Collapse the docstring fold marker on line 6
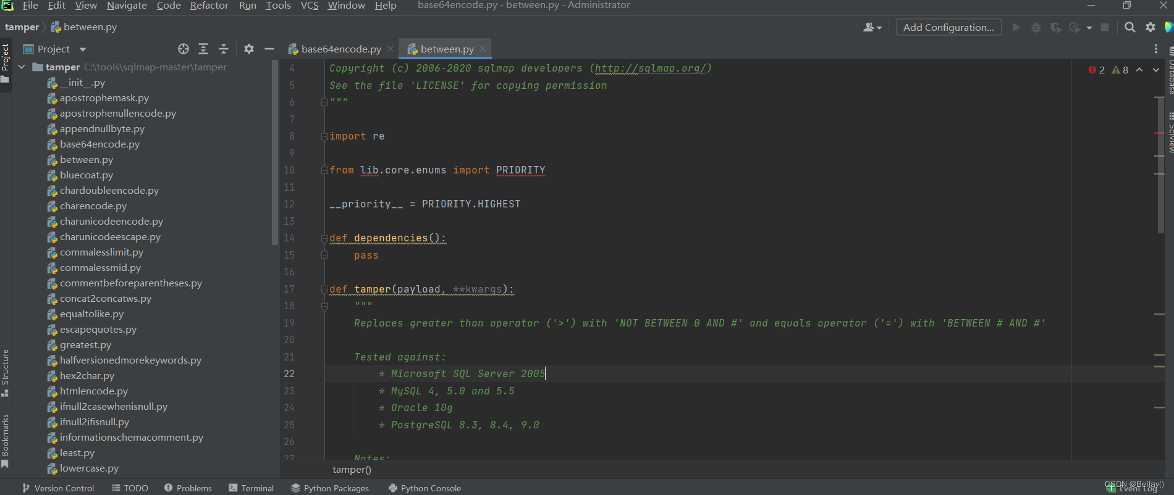Screen dimensions: 1174x495 (324, 102)
